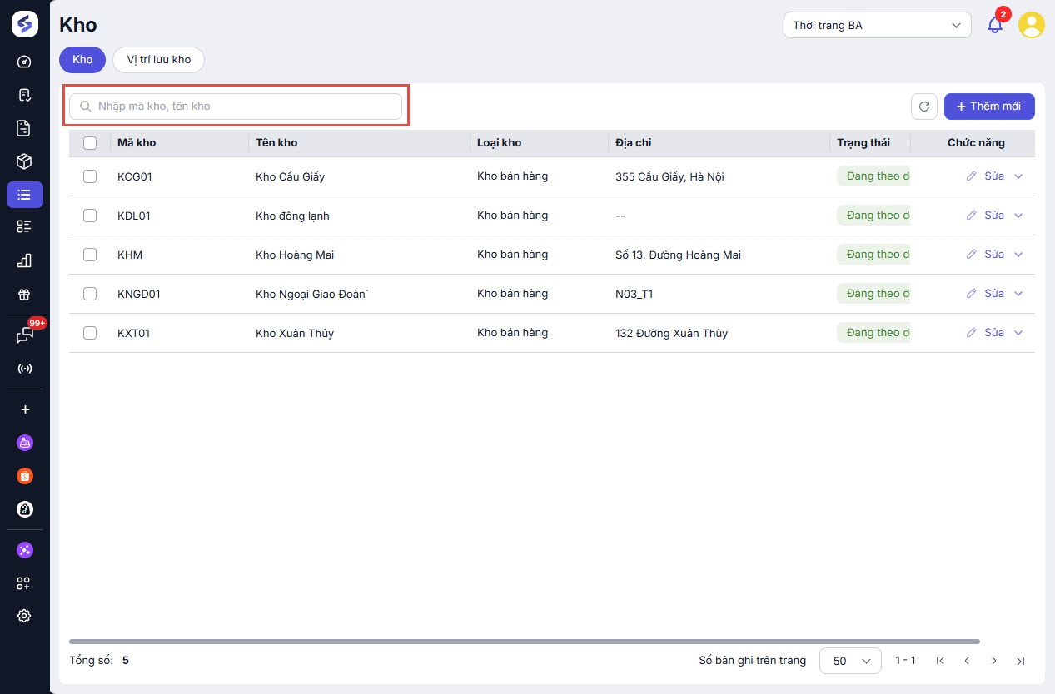Viewport: 1055px width, 694px height.
Task: Open the records per page dropdown
Action: pos(850,661)
